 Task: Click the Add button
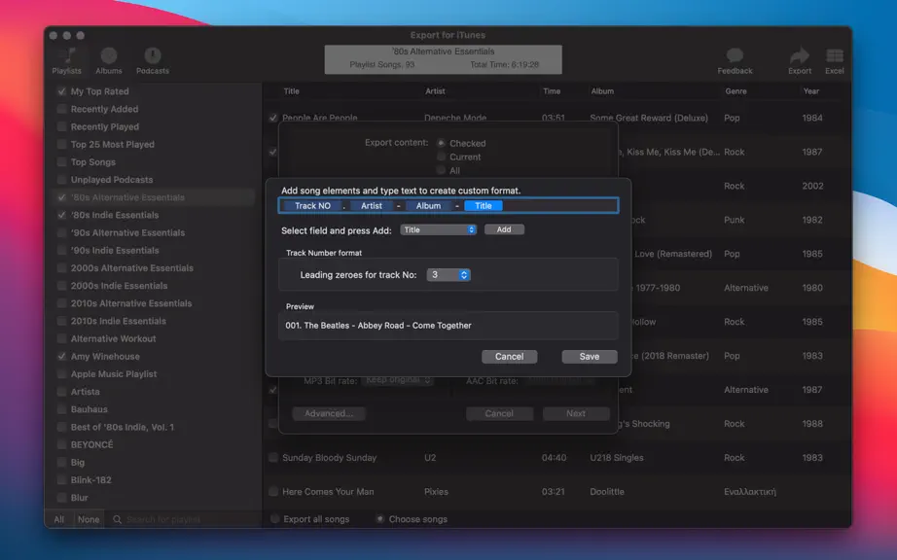(x=504, y=229)
